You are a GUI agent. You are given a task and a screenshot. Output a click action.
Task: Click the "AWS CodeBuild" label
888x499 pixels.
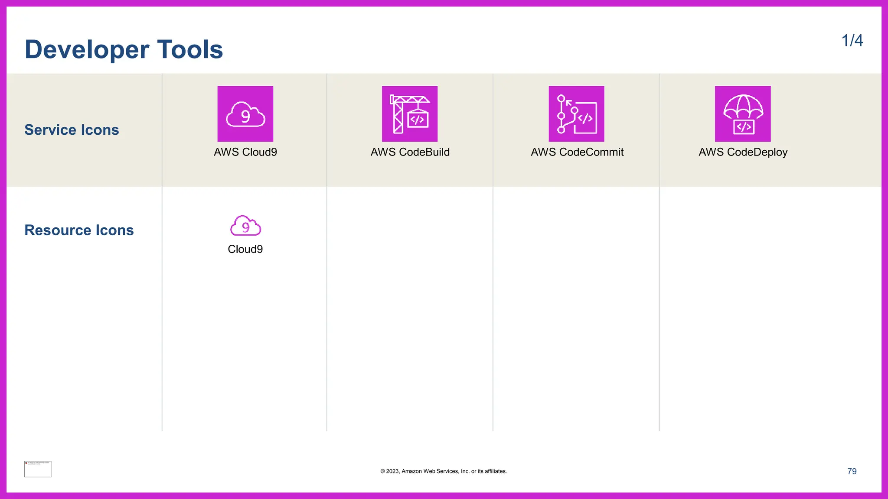tap(410, 152)
